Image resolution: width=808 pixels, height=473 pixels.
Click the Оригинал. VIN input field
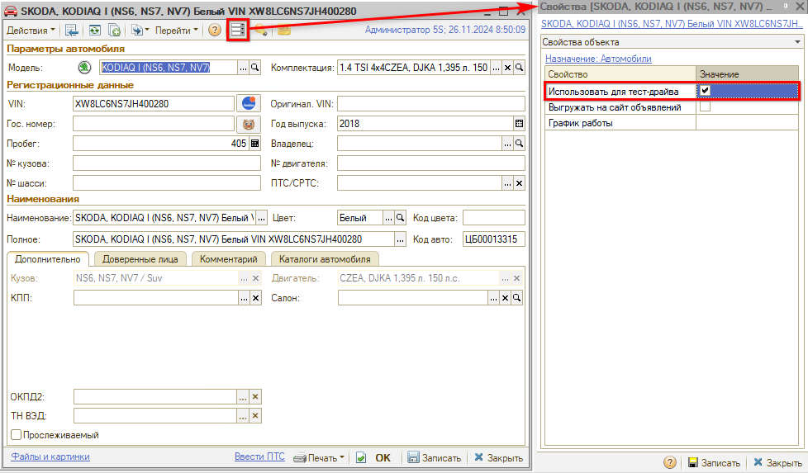click(430, 103)
